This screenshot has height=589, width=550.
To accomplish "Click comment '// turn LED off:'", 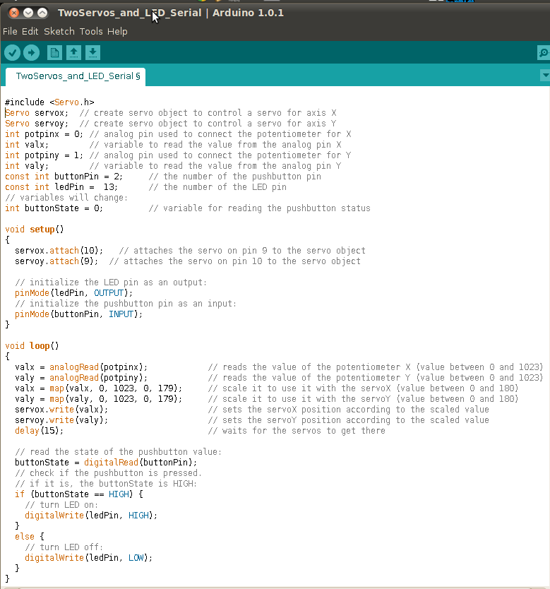I will point(64,547).
